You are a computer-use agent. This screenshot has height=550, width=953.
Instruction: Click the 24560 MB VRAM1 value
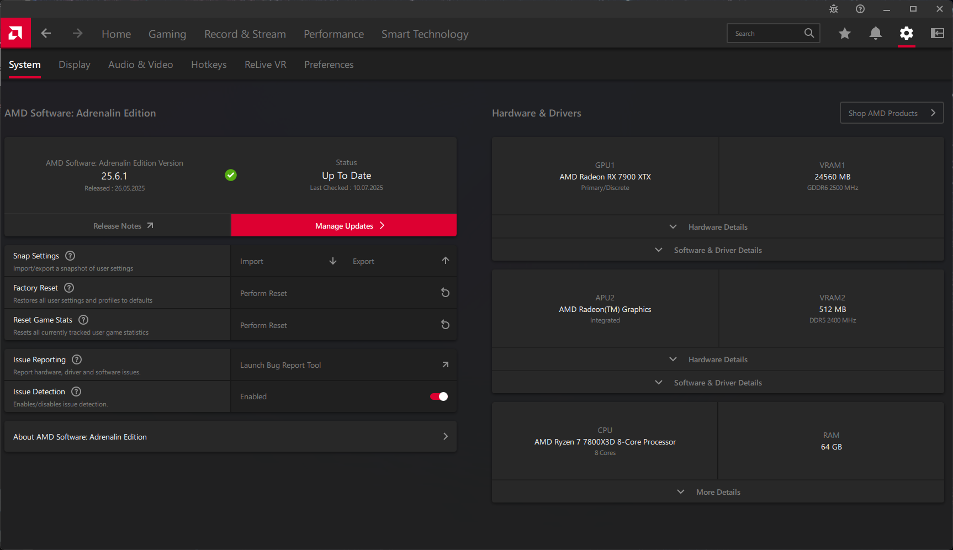click(833, 177)
